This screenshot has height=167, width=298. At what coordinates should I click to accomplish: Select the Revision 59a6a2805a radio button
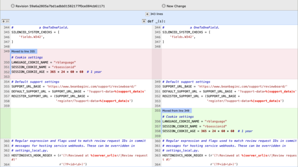tap(13, 6)
